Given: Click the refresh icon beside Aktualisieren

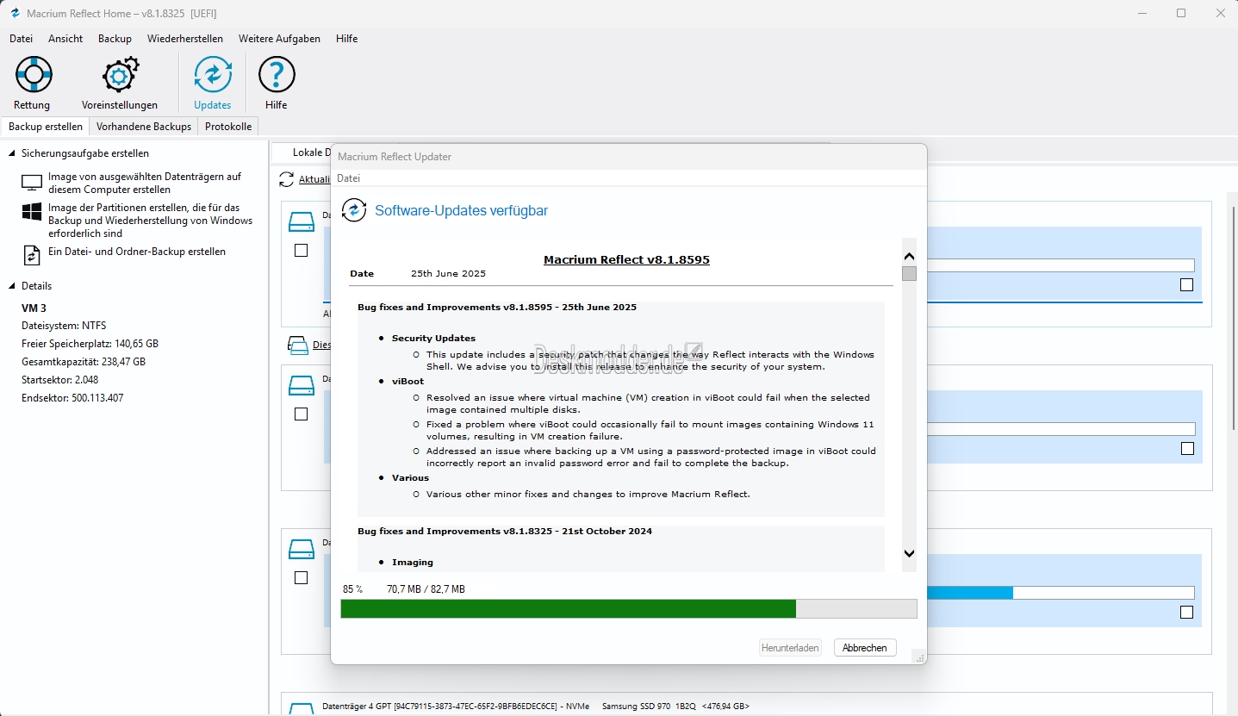Looking at the screenshot, I should 287,179.
